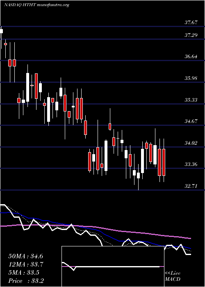Select the 36.64 price level label
The height and width of the screenshot is (287, 205).
(191, 57)
